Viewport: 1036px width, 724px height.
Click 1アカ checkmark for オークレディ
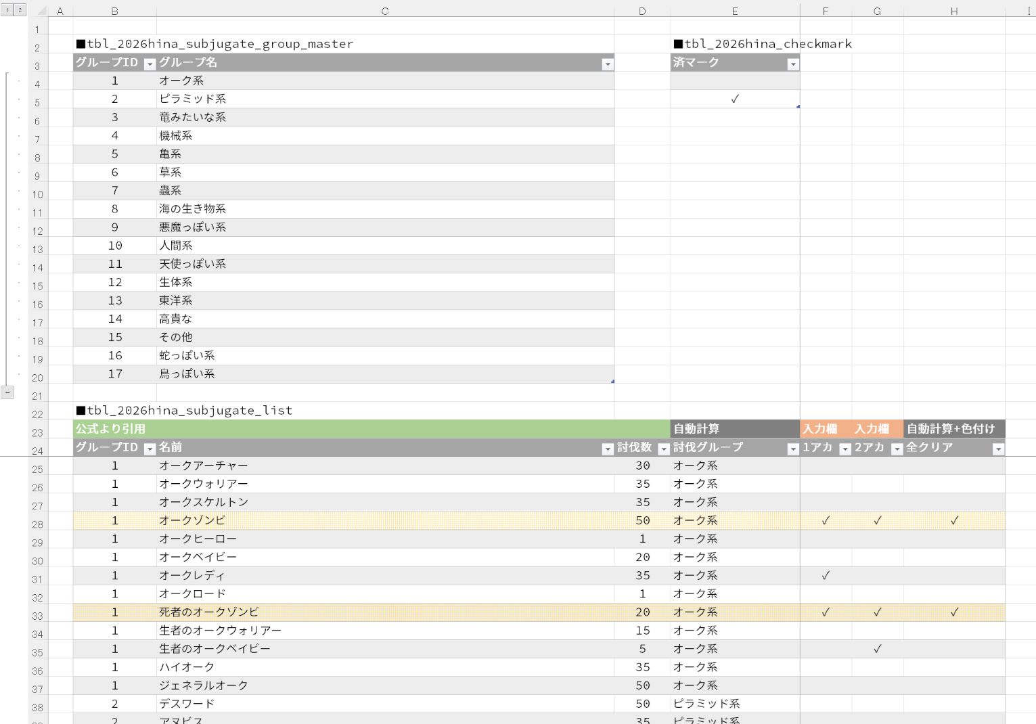826,576
